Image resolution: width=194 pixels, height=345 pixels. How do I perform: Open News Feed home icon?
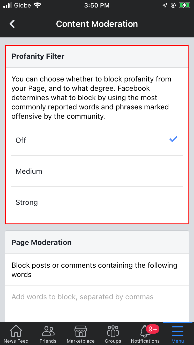click(x=16, y=331)
